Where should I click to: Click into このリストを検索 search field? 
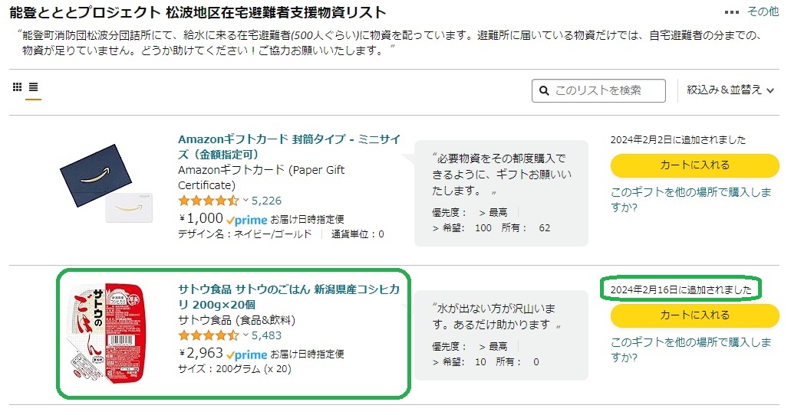(598, 90)
